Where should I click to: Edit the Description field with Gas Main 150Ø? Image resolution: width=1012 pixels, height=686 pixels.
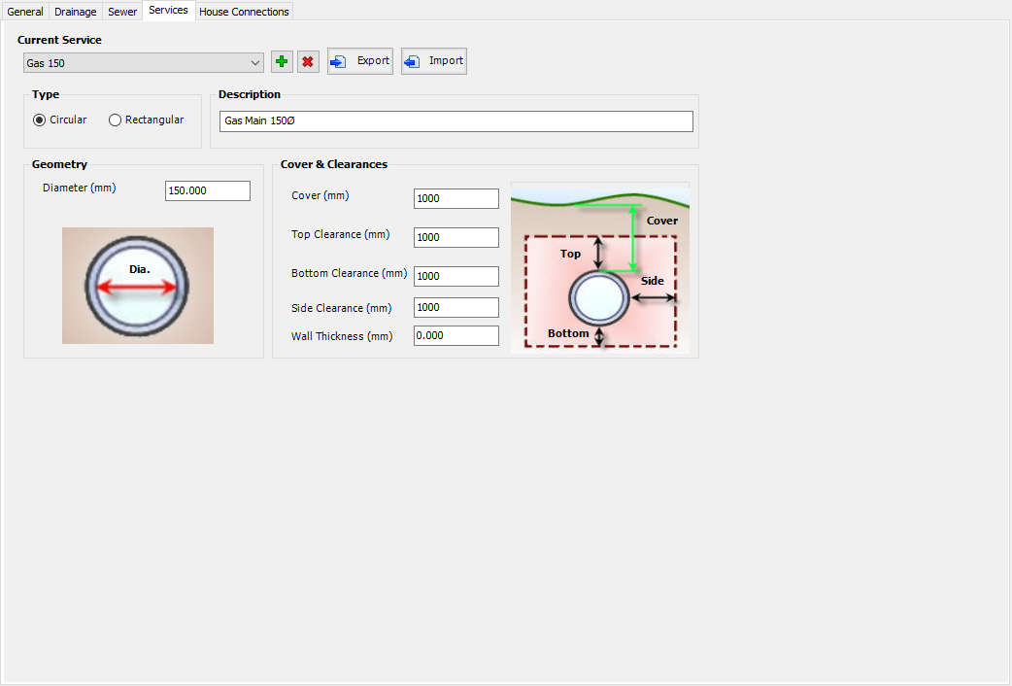tap(456, 121)
